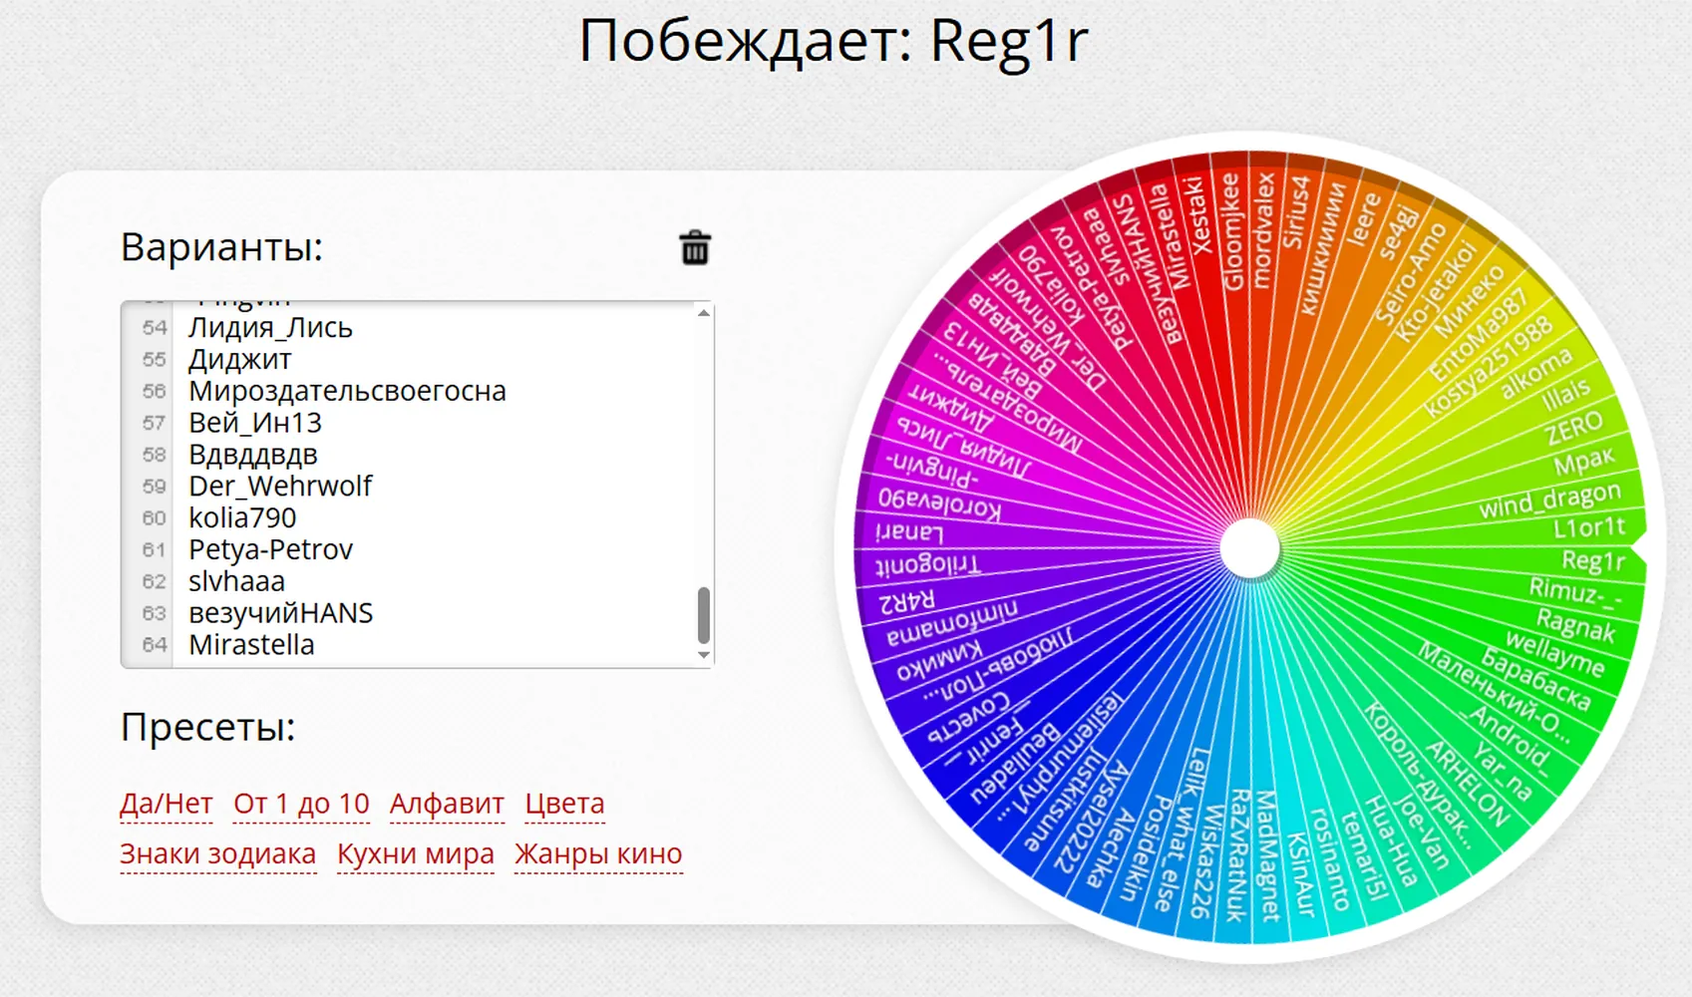Click the alkoma wheel segment
The height and width of the screenshot is (997, 1692).
[x=1536, y=374]
